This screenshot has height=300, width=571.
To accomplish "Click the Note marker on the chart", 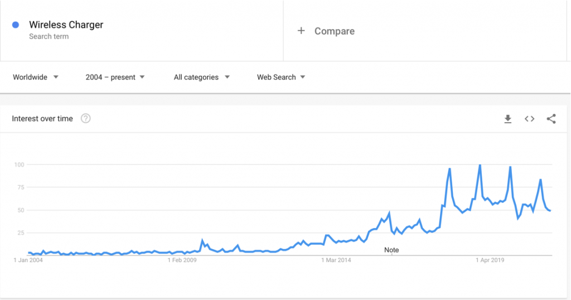I will [391, 250].
